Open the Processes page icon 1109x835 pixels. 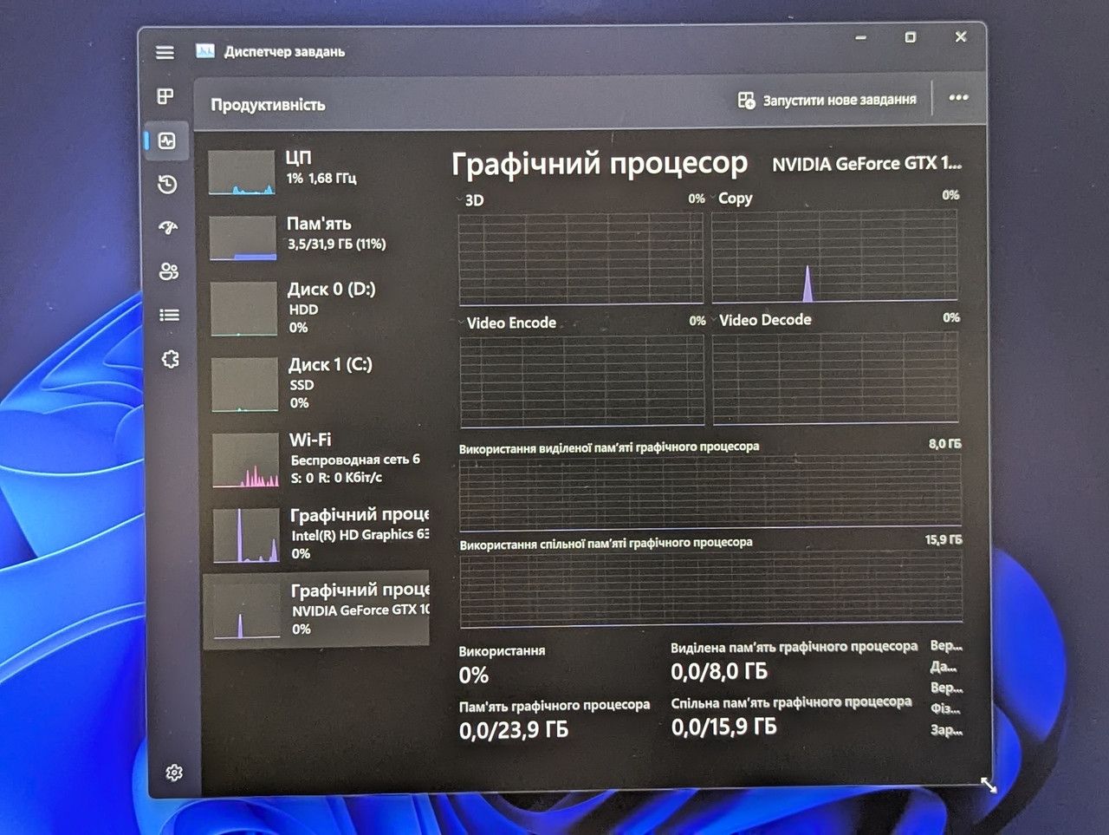[x=165, y=96]
